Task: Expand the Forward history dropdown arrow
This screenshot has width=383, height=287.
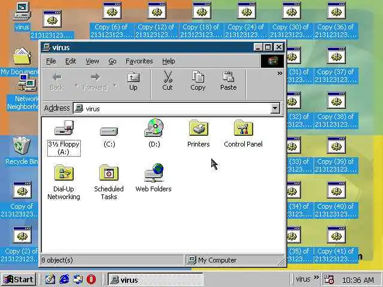Action: pos(114,85)
